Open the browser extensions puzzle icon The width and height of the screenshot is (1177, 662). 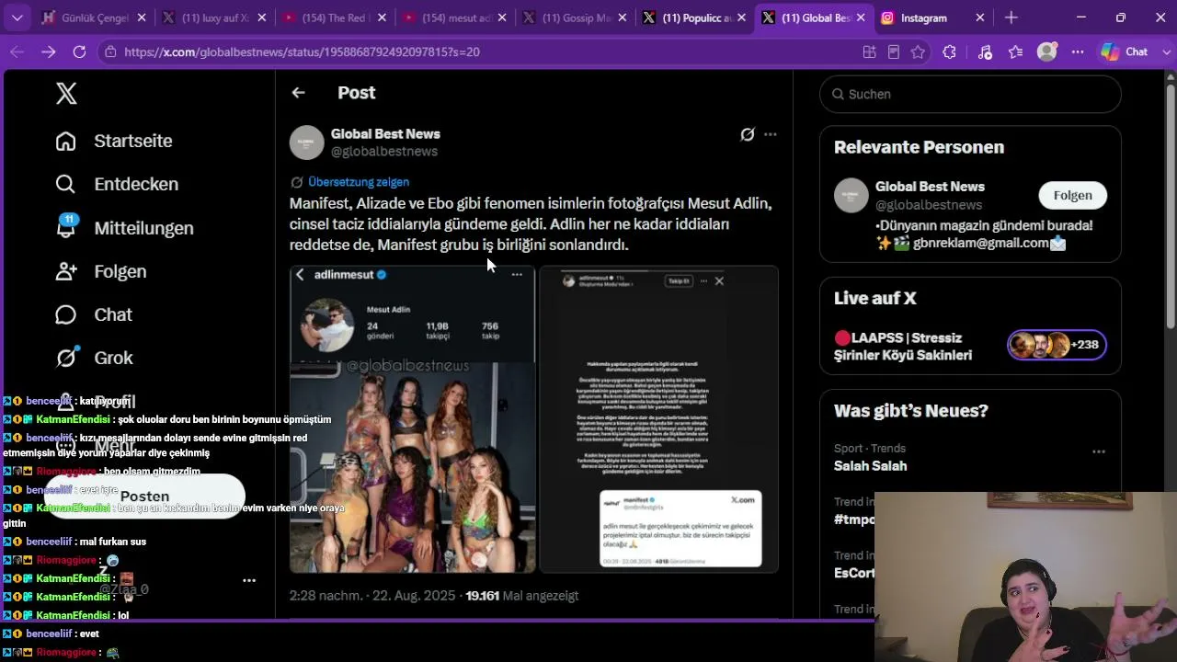pos(949,52)
